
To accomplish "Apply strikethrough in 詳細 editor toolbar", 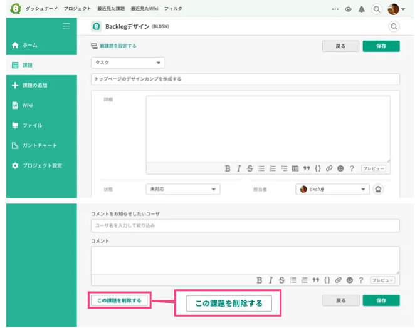I will 250,168.
